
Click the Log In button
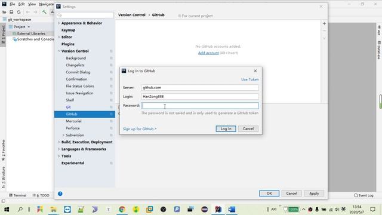[226, 129]
